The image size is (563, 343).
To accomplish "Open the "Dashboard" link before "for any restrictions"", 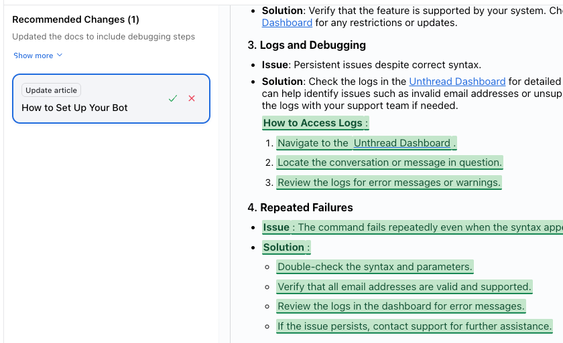I will point(287,23).
